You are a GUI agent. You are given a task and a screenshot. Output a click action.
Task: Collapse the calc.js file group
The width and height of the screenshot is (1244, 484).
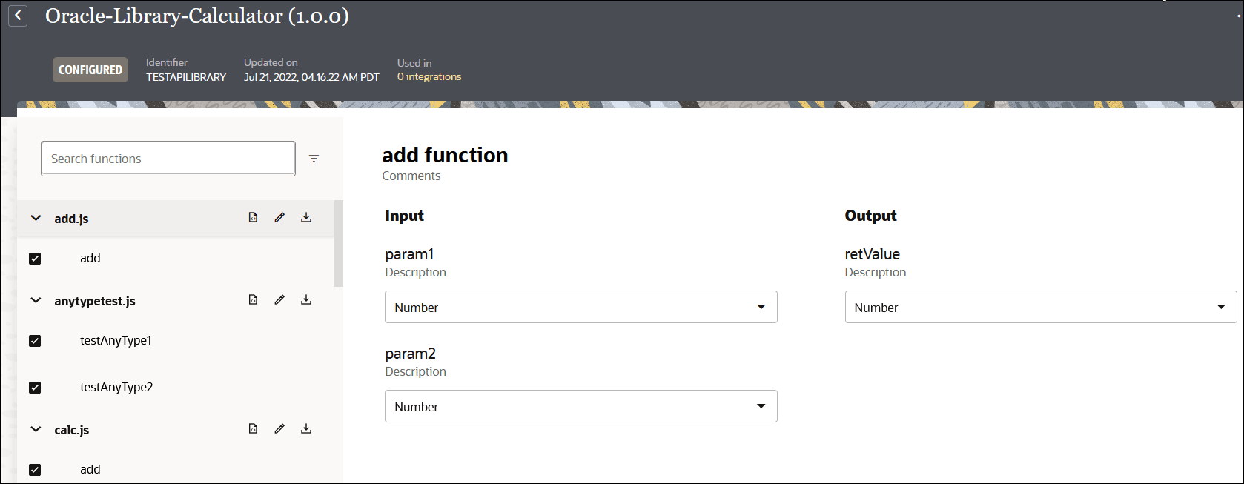point(36,430)
